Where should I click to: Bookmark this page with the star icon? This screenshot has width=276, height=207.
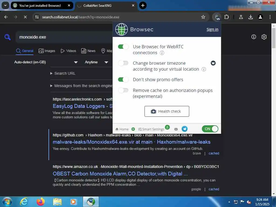point(203,17)
